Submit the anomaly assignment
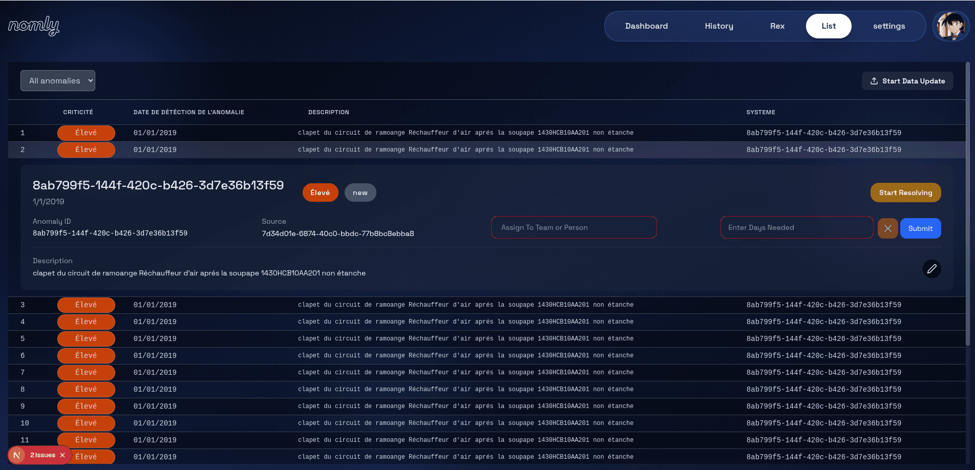 [x=920, y=228]
